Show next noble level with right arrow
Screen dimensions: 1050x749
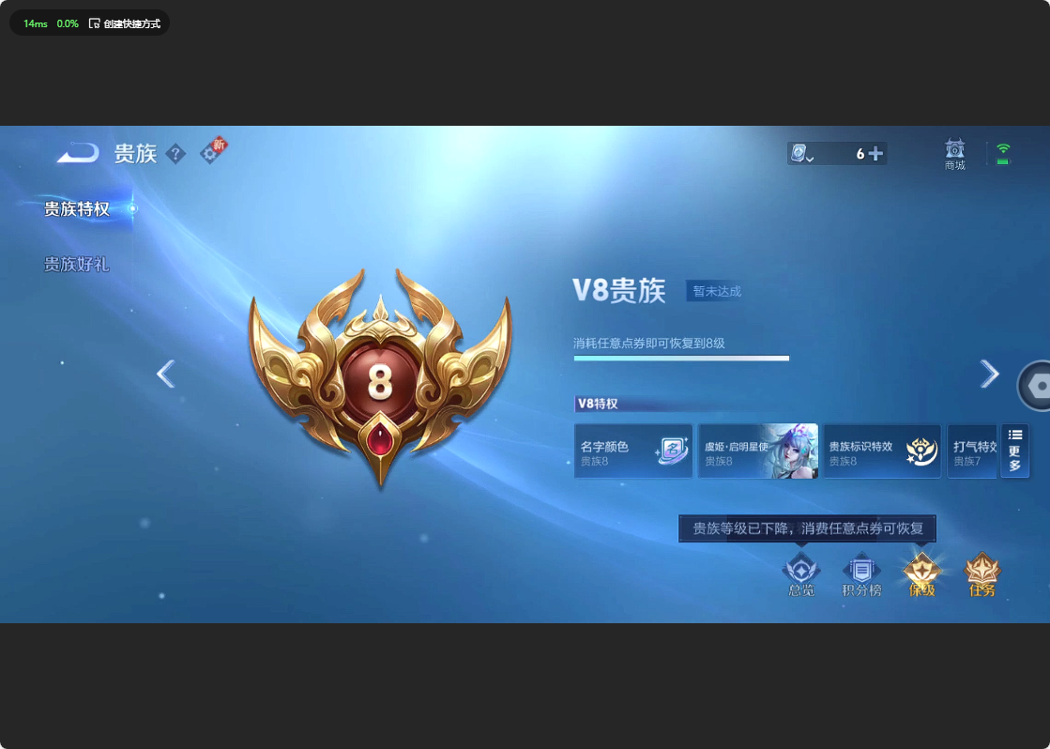989,374
